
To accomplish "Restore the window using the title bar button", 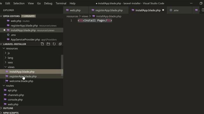I will tap(201, 3).
